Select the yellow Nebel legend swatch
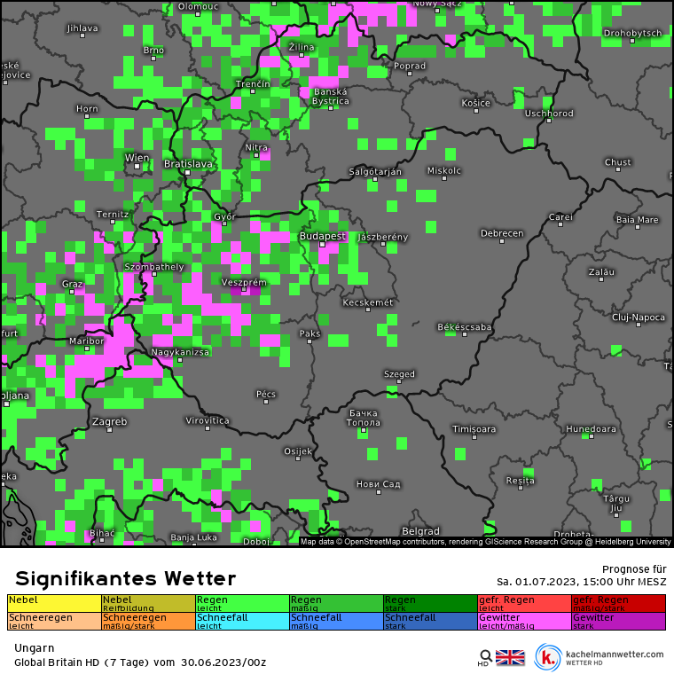 (54, 603)
